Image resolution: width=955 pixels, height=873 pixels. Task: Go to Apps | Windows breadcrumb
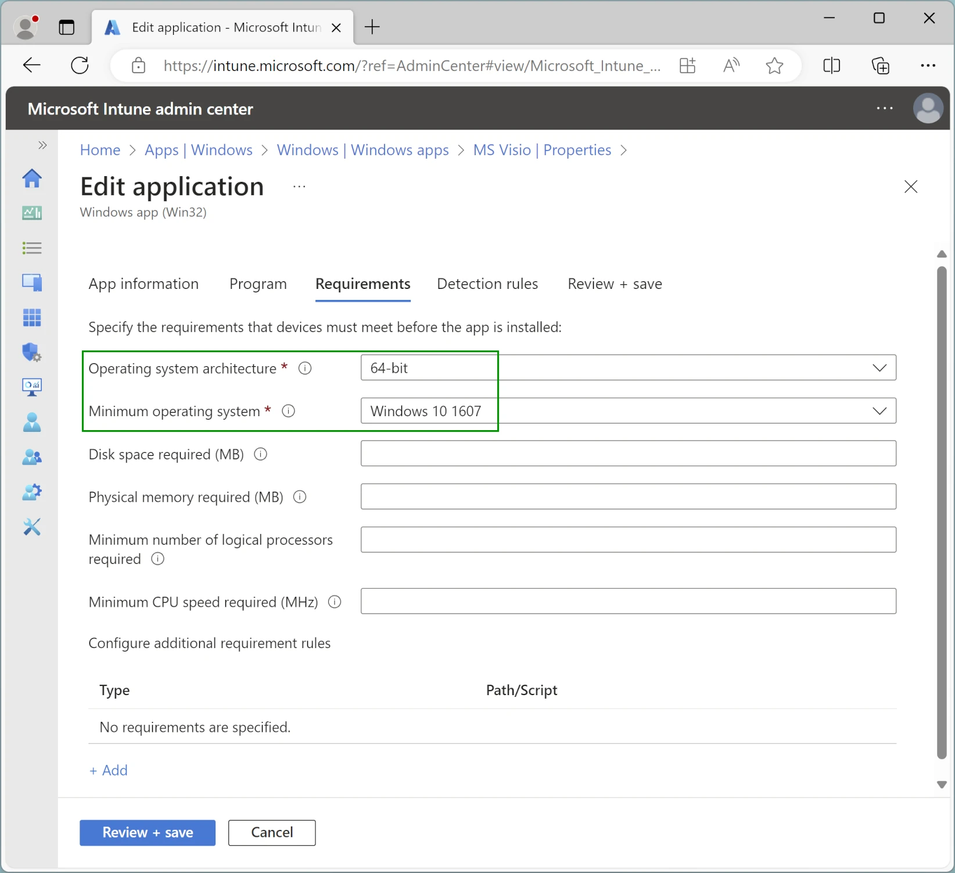tap(199, 150)
